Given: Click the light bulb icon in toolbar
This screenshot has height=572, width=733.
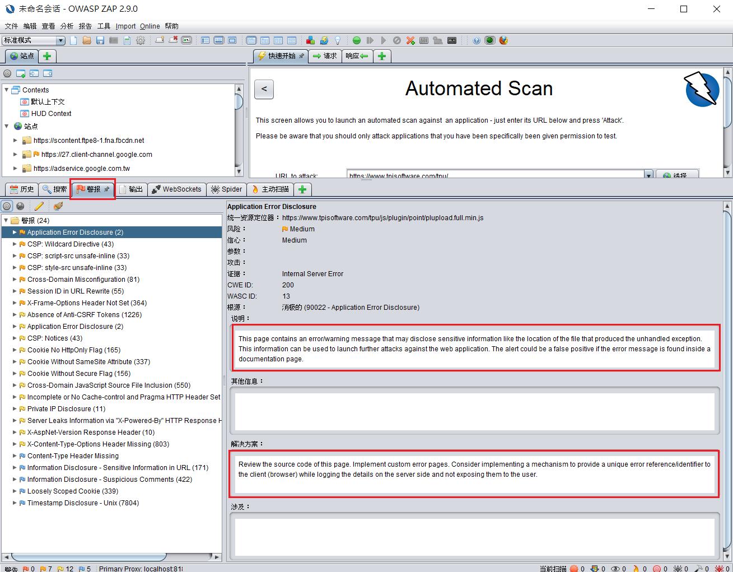Looking at the screenshot, I should (338, 40).
